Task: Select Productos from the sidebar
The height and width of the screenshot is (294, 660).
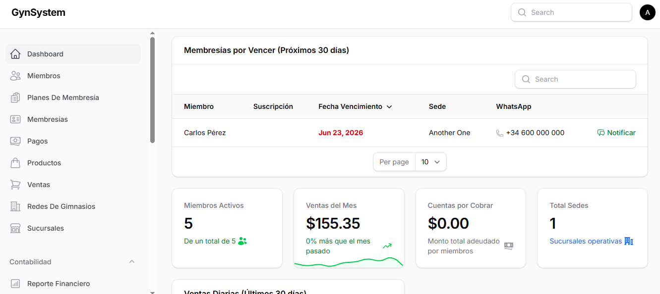Action: point(73,163)
